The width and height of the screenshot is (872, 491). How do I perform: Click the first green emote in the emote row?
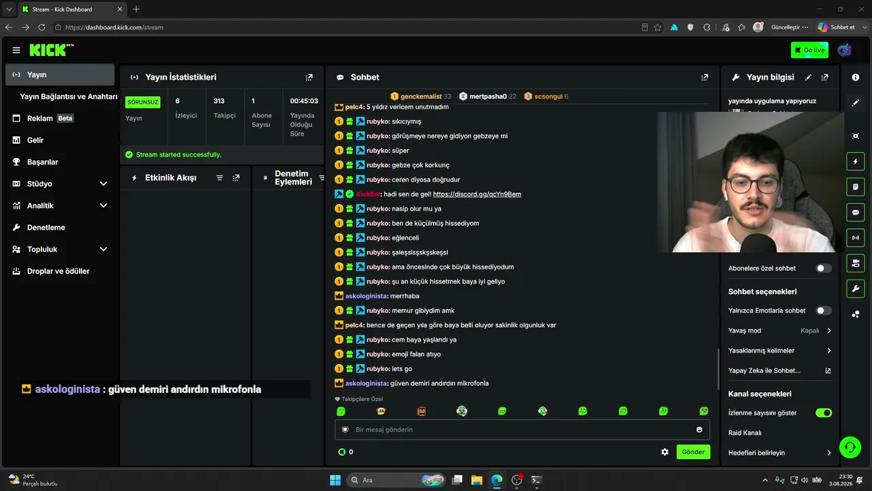(341, 411)
